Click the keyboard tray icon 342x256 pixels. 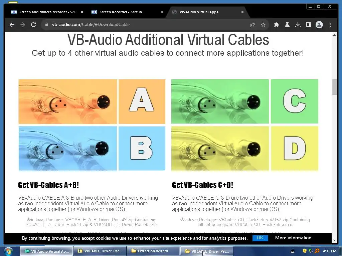293,251
